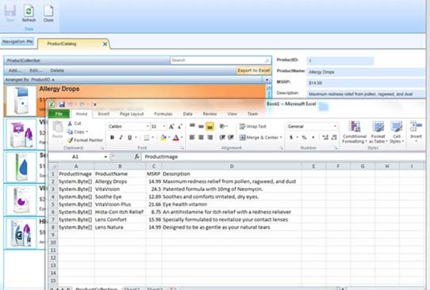Click the Middle Align icon
This screenshot has width=430, height=290.
pyautogui.click(x=201, y=126)
